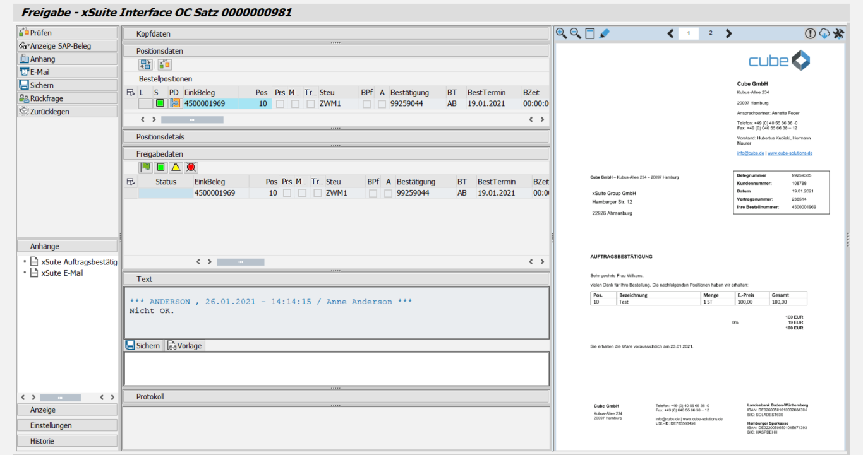The height and width of the screenshot is (455, 863).
Task: Click the yellow warning triangle icon
Action: [x=176, y=167]
